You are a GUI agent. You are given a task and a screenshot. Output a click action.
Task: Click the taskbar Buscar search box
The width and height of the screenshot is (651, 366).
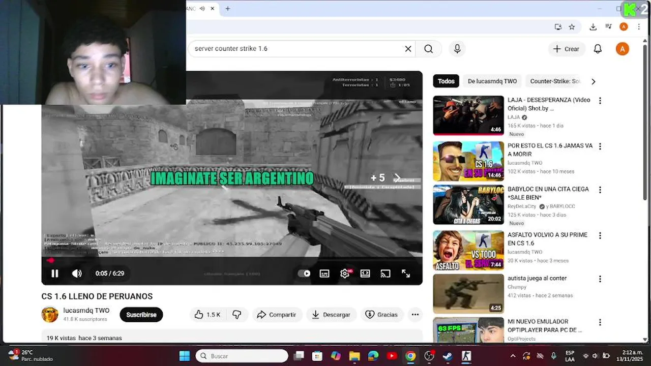[242, 356]
